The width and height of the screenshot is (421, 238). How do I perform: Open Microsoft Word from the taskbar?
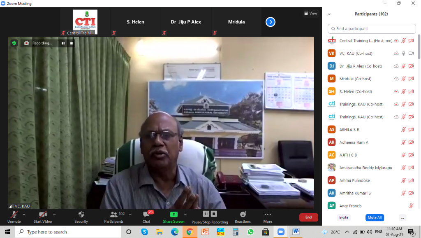[x=296, y=232]
